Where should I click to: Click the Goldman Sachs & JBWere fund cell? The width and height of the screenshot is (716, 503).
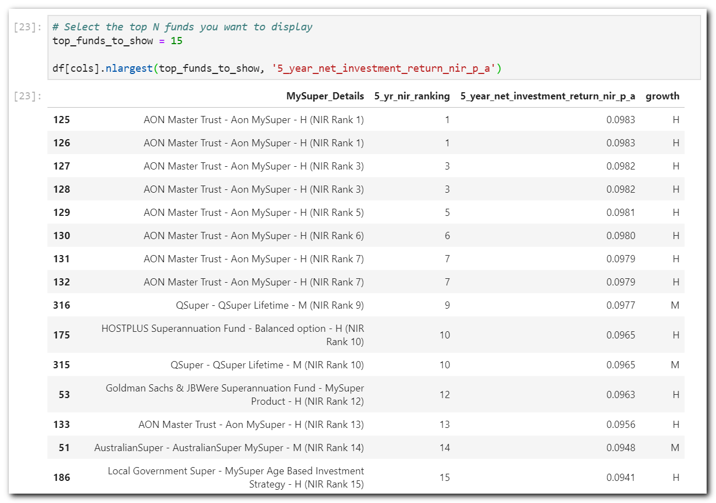pos(234,394)
